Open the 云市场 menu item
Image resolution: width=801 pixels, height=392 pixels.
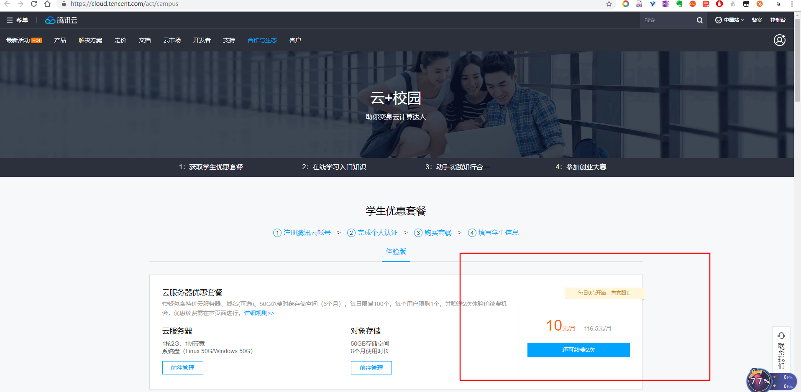pyautogui.click(x=172, y=40)
